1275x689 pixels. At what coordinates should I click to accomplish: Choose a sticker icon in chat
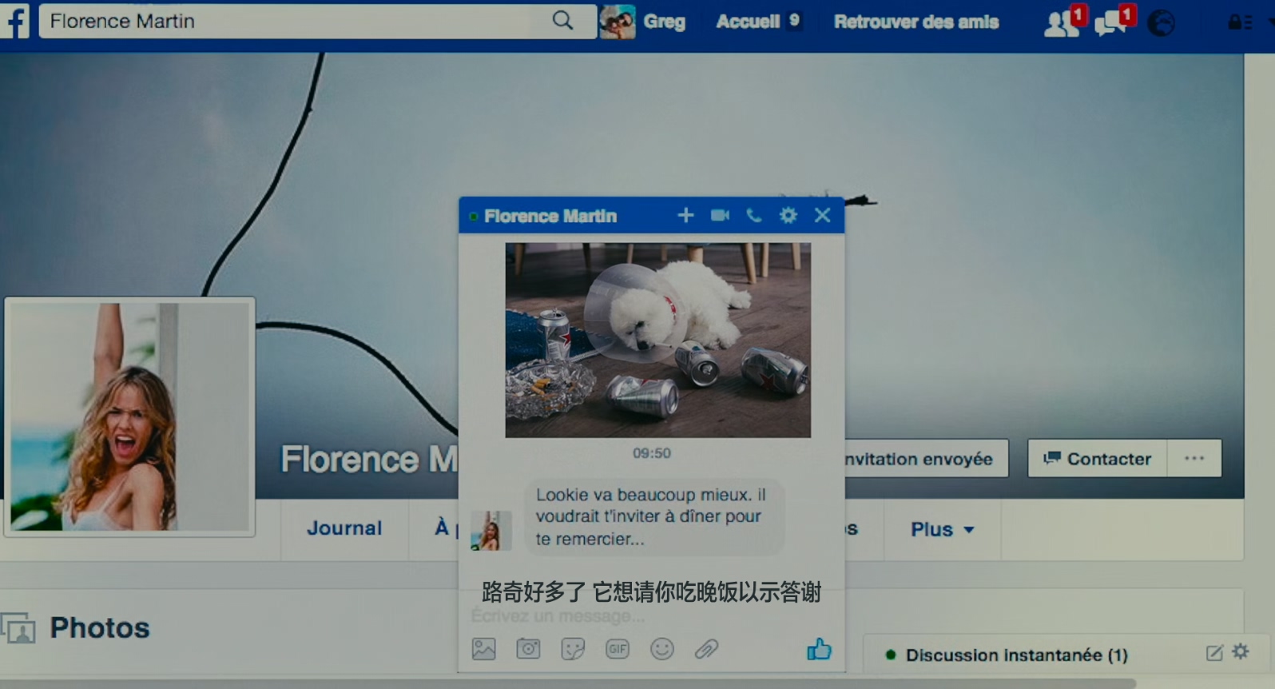pos(573,649)
